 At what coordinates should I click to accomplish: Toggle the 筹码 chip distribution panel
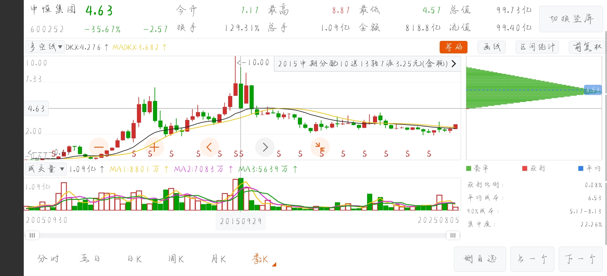[x=453, y=47]
